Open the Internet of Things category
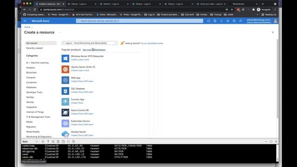 [35, 112]
